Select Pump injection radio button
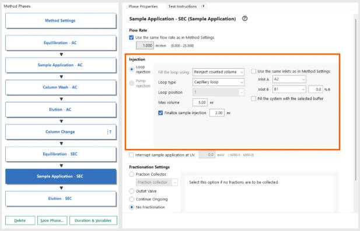 131,83
